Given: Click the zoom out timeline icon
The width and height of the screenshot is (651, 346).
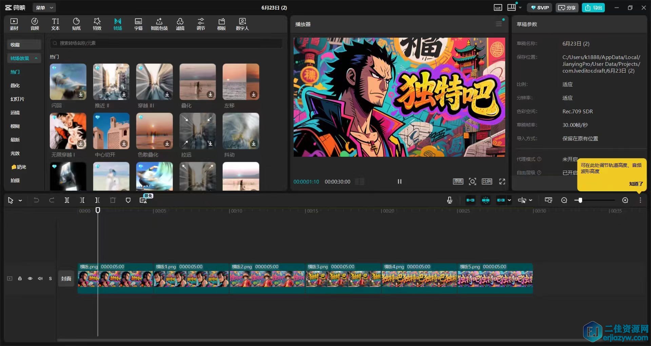Looking at the screenshot, I should (564, 200).
